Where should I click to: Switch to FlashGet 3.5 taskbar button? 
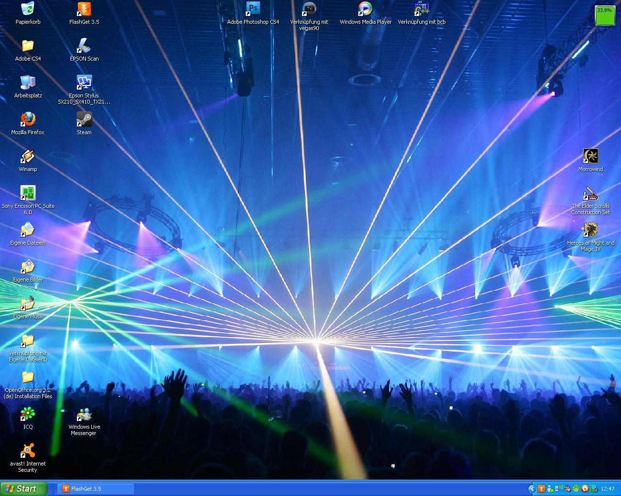point(96,489)
